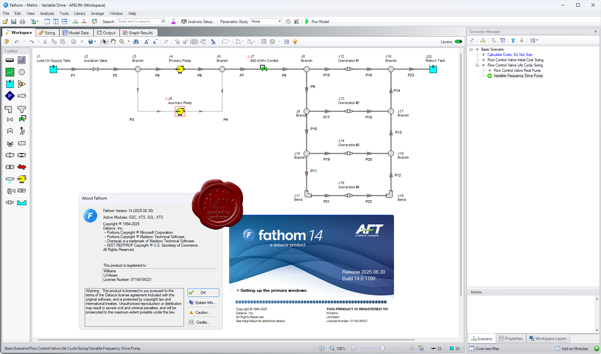601x354 pixels.
Task: Click the green model status light
Action: click(x=596, y=348)
